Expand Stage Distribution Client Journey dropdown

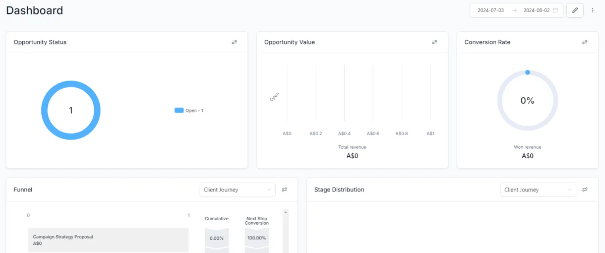[x=538, y=189]
